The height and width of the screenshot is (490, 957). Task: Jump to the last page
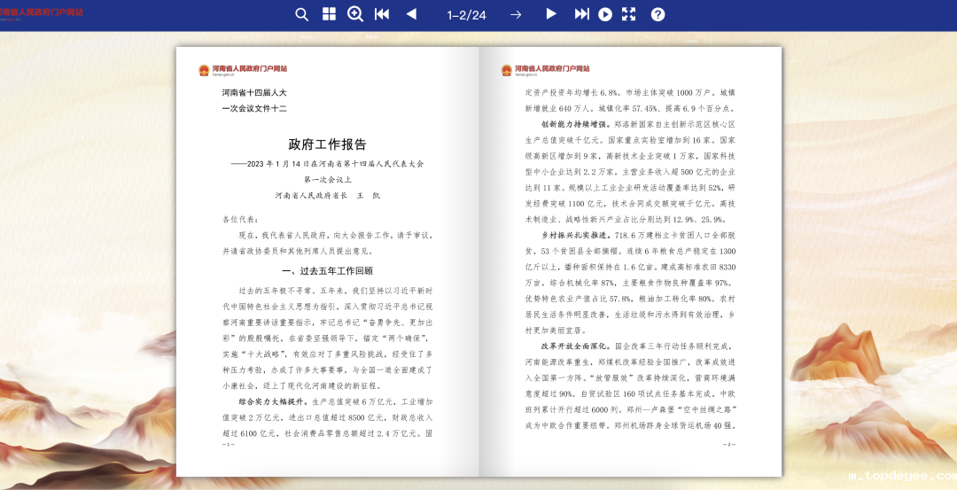pyautogui.click(x=581, y=14)
